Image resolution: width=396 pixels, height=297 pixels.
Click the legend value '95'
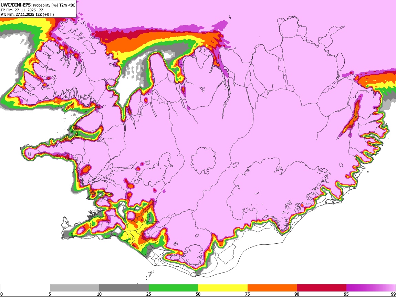click(x=346, y=294)
